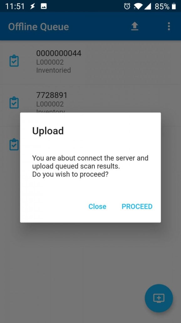The image size is (181, 323).
Task: Dismiss dialog with Close button
Action: [98, 206]
